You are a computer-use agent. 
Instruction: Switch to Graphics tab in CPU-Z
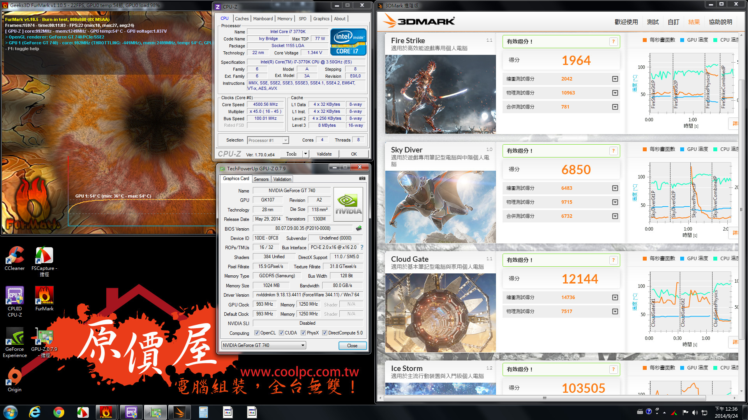tap(321, 19)
